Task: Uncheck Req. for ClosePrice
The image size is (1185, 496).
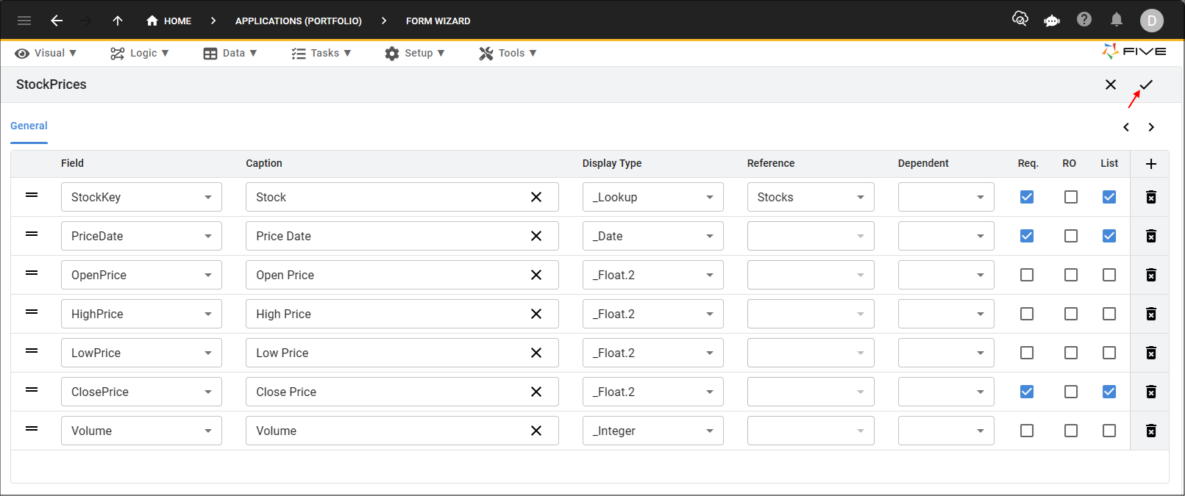Action: tap(1027, 392)
